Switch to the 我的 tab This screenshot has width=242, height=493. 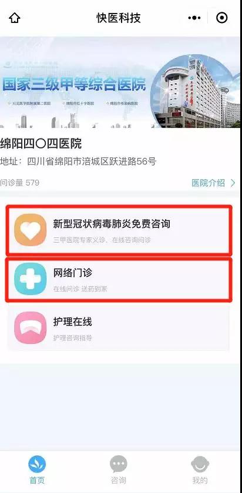(200, 469)
